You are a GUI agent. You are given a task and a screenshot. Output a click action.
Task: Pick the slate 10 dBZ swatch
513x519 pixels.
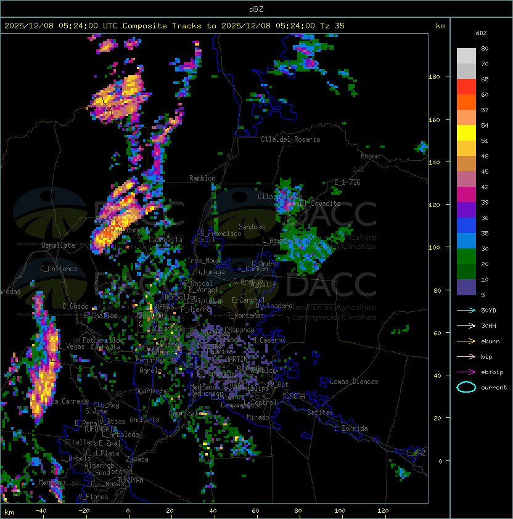[466, 287]
